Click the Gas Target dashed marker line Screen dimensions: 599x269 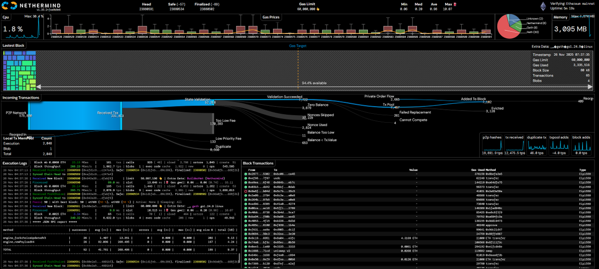click(298, 69)
